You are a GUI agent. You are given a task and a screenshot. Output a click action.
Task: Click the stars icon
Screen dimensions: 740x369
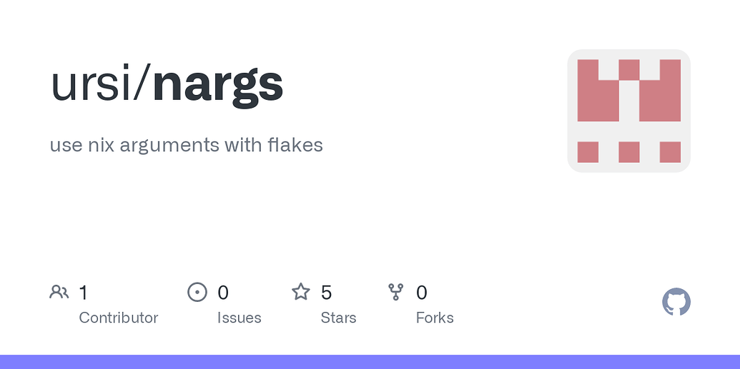tap(300, 292)
